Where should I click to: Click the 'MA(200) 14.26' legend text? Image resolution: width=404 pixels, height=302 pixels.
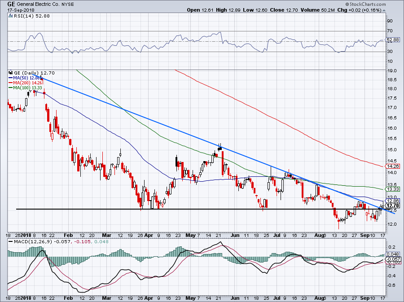[27, 83]
